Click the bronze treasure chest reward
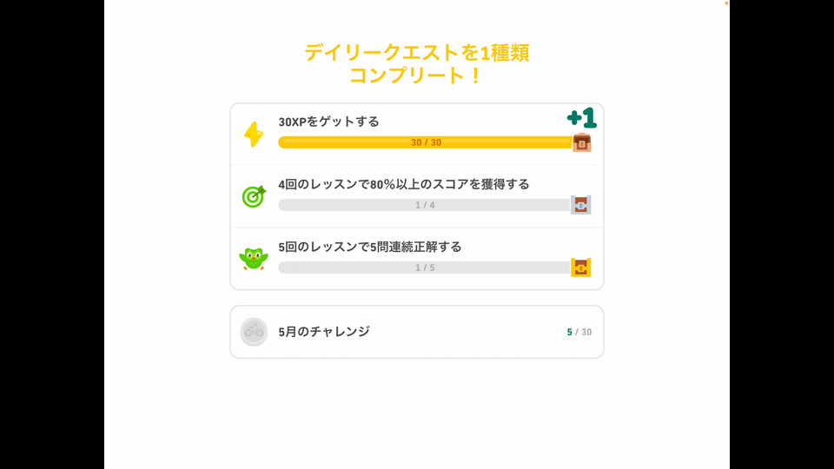Viewport: 834px width, 469px height. [x=581, y=142]
